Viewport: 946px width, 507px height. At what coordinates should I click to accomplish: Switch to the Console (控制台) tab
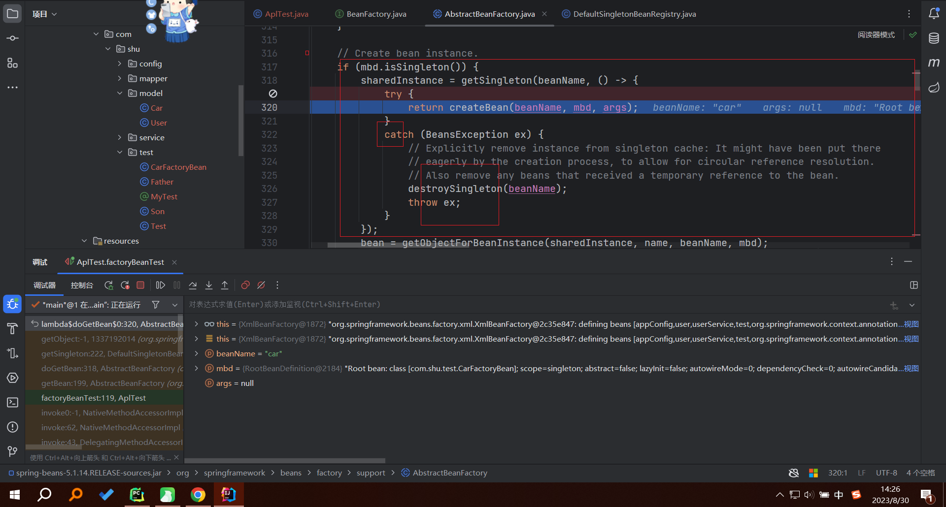pyautogui.click(x=82, y=285)
